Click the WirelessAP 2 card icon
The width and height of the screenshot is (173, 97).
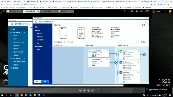121,62
